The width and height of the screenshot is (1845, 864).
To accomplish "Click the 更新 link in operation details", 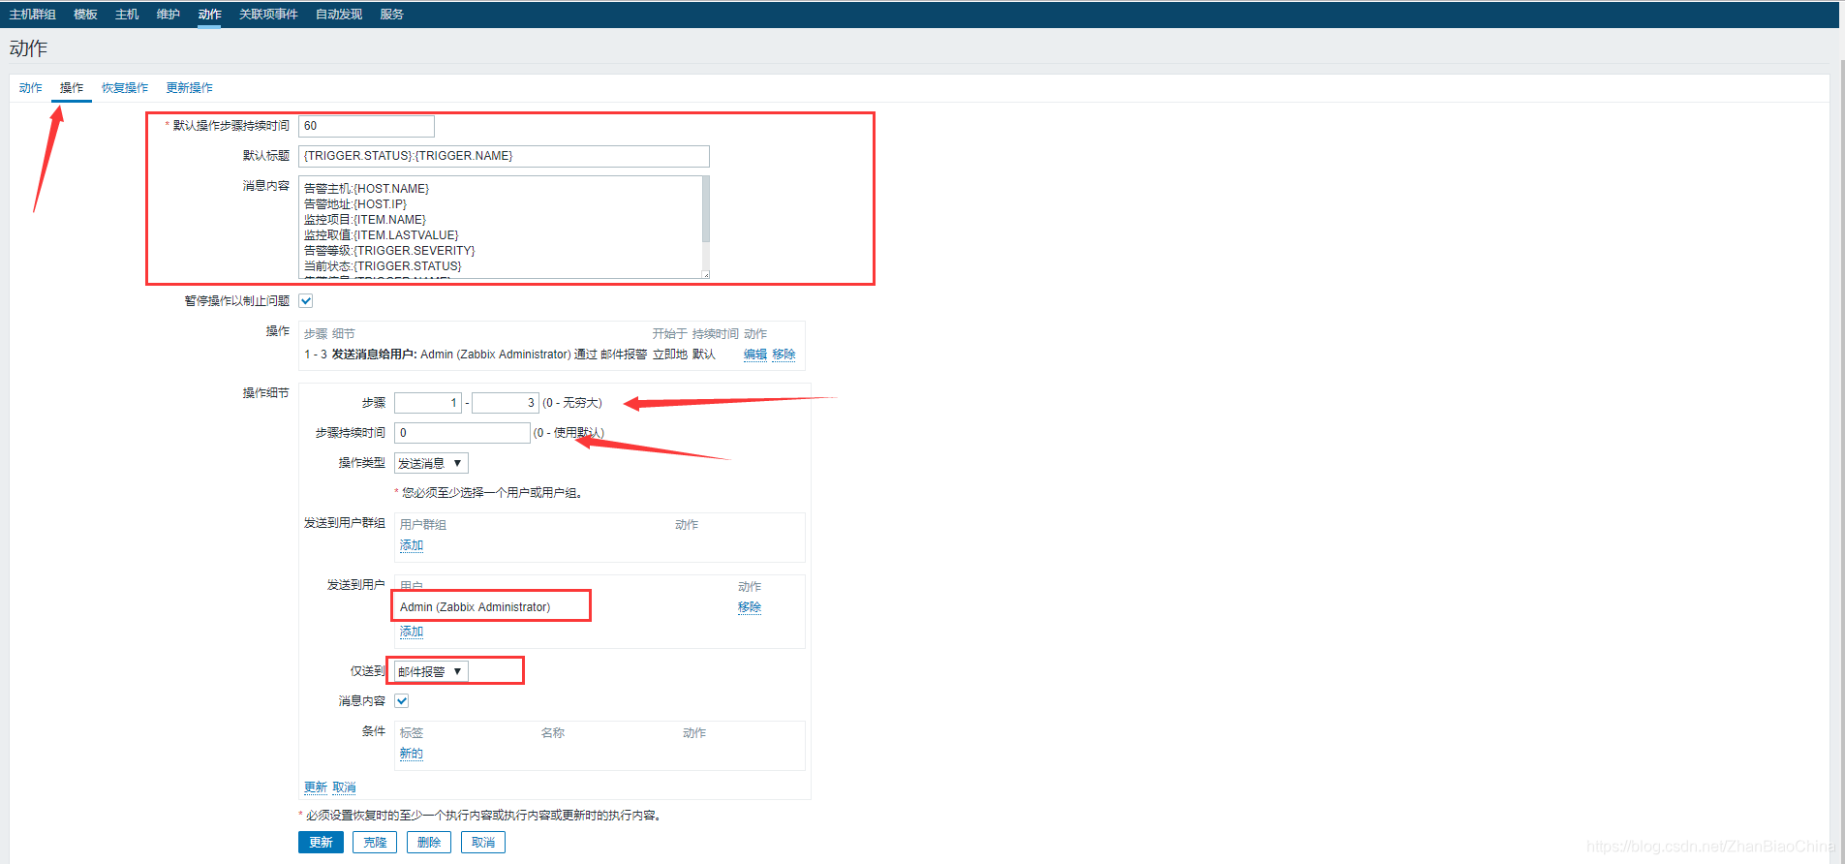I will point(316,787).
